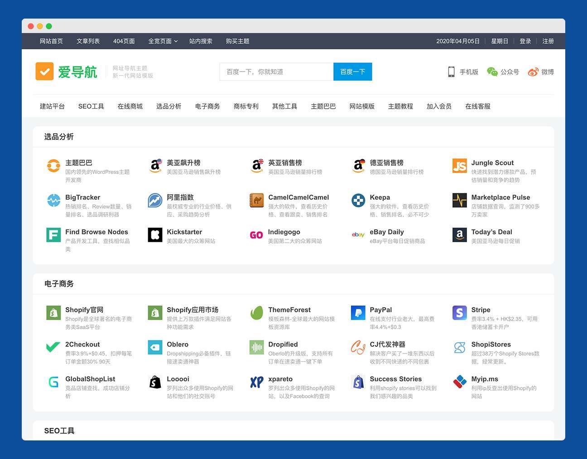This screenshot has width=587, height=459.
Task: Click the 公众号 WeChat icon
Action: tap(491, 72)
